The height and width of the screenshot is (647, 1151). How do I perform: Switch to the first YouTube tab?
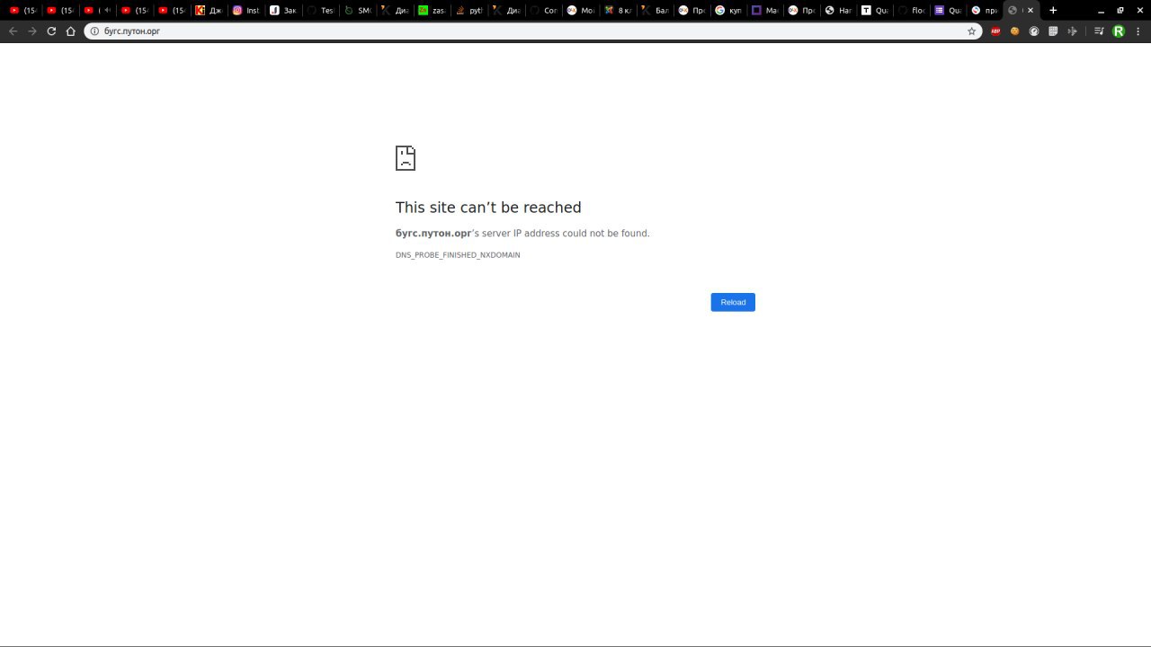23,10
